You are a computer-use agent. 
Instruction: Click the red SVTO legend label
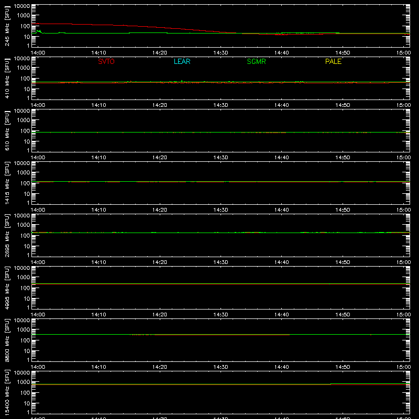point(106,61)
